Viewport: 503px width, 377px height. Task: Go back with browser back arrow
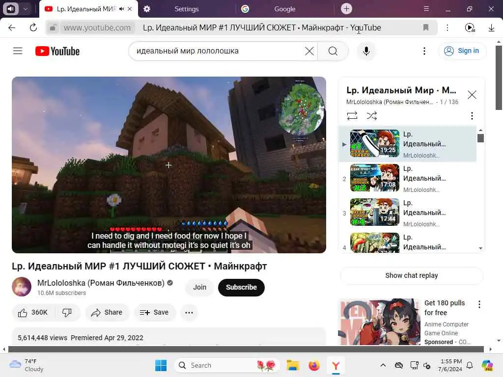12,28
